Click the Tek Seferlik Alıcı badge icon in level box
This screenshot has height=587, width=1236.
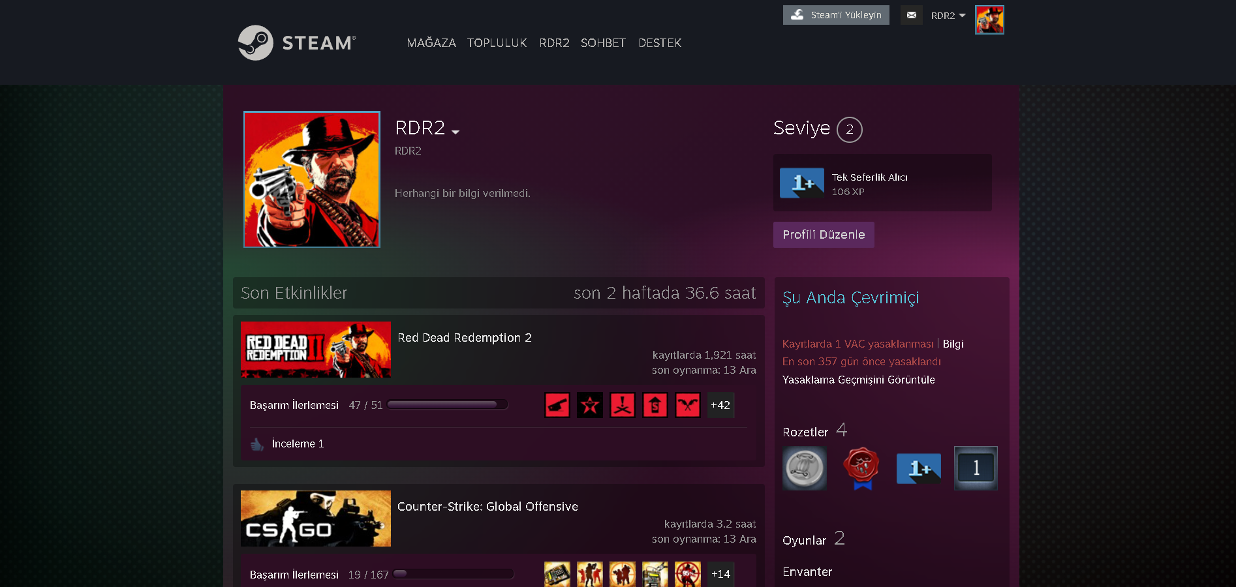tap(802, 183)
